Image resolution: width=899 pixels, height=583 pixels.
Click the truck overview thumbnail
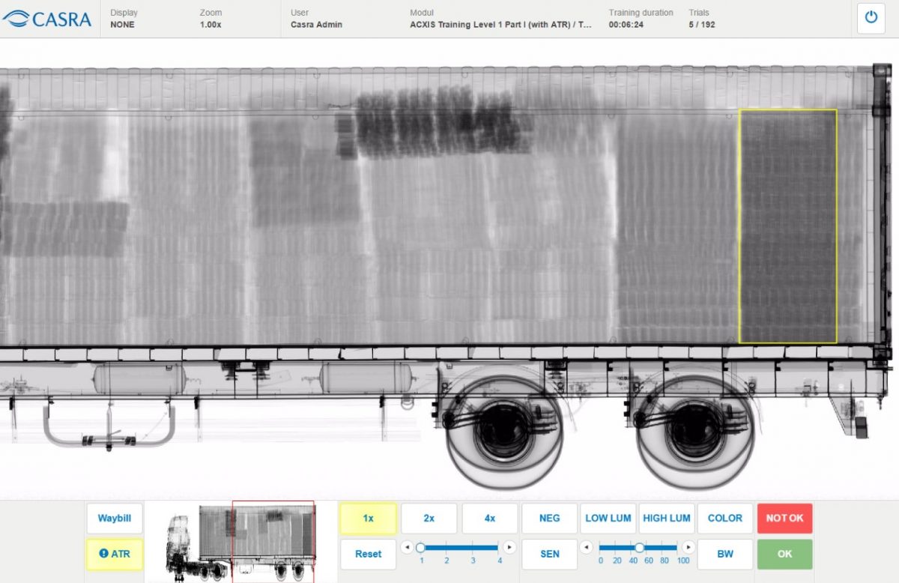pyautogui.click(x=240, y=541)
